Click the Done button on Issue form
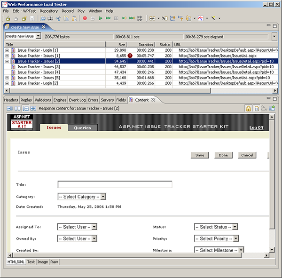Screen dimensions: 282x278 (x=223, y=155)
